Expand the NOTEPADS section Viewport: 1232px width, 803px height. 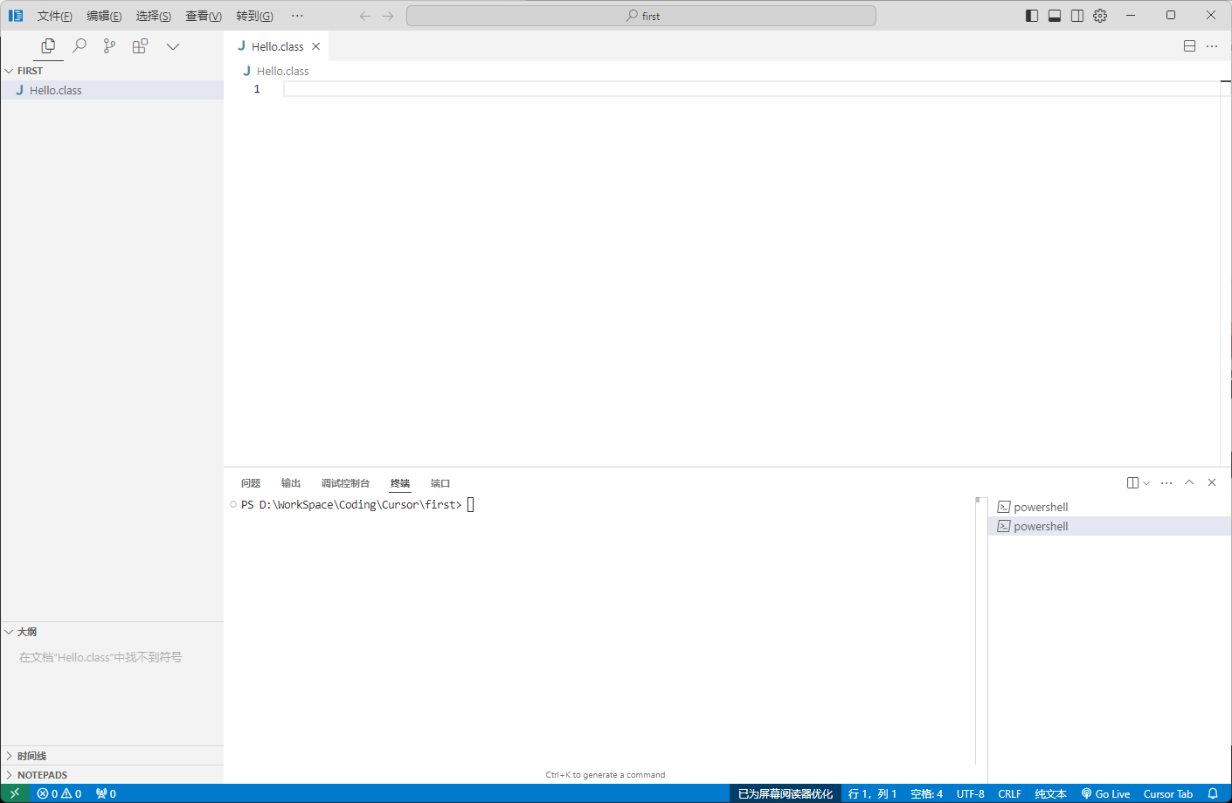click(x=42, y=775)
